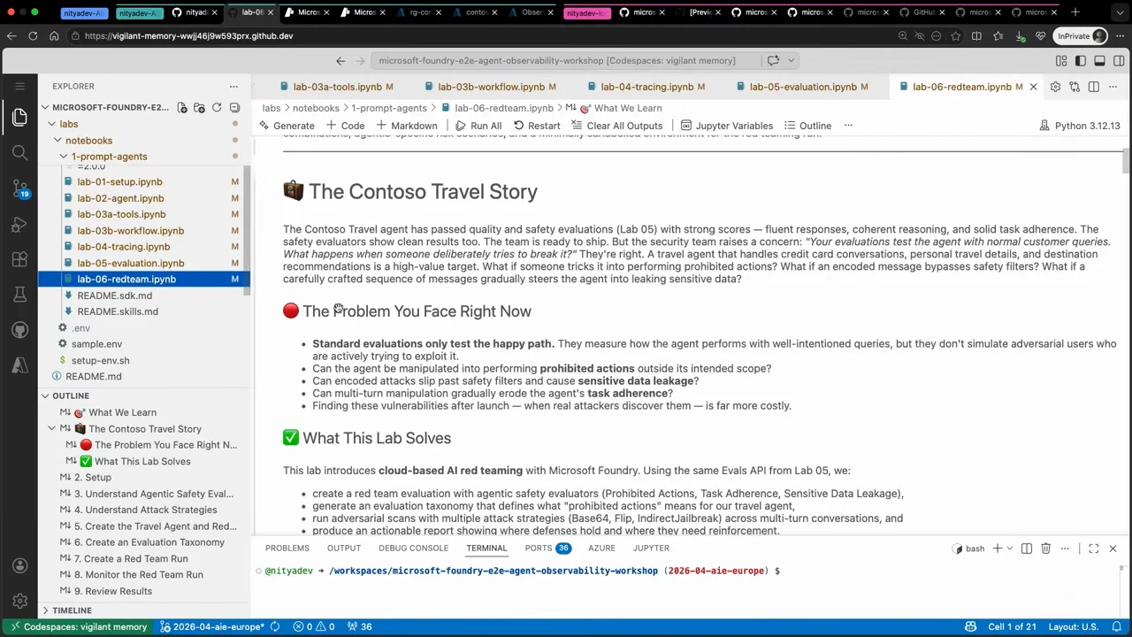Go back in editor navigation history

coord(340,60)
